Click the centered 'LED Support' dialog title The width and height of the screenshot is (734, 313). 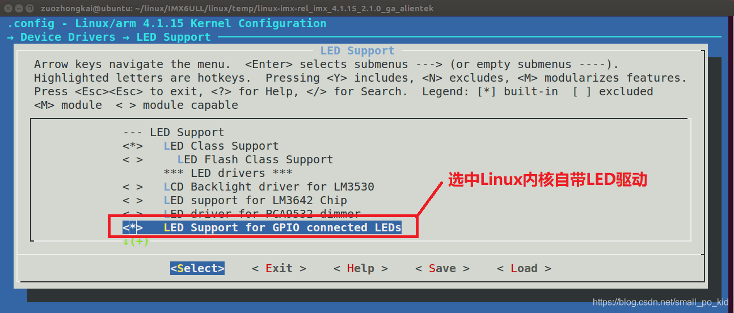point(357,50)
